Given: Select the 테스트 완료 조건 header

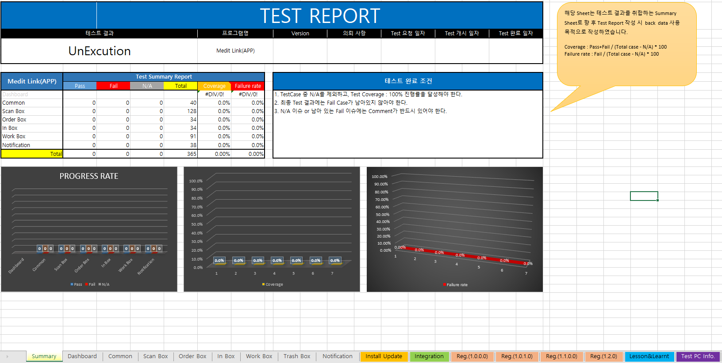Looking at the screenshot, I should click(408, 81).
